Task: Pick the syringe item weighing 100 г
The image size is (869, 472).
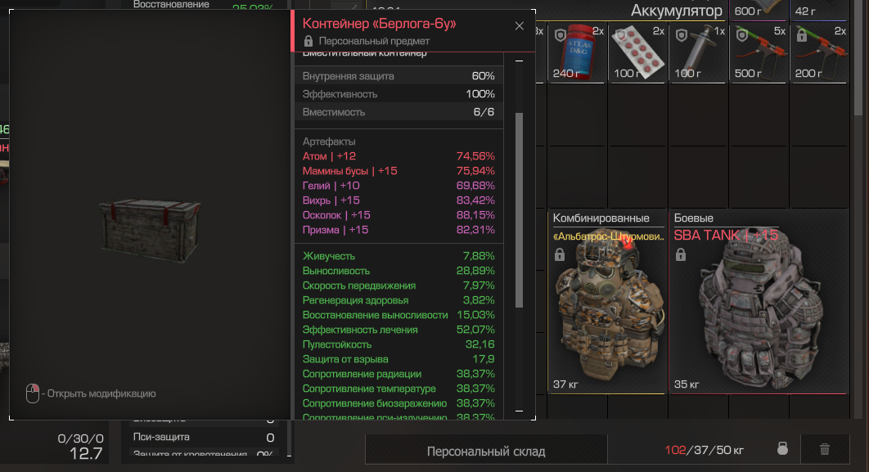Action: coord(698,53)
